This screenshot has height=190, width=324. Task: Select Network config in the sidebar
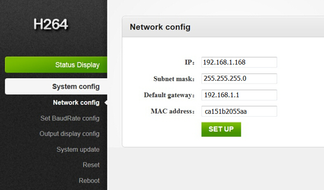click(76, 103)
